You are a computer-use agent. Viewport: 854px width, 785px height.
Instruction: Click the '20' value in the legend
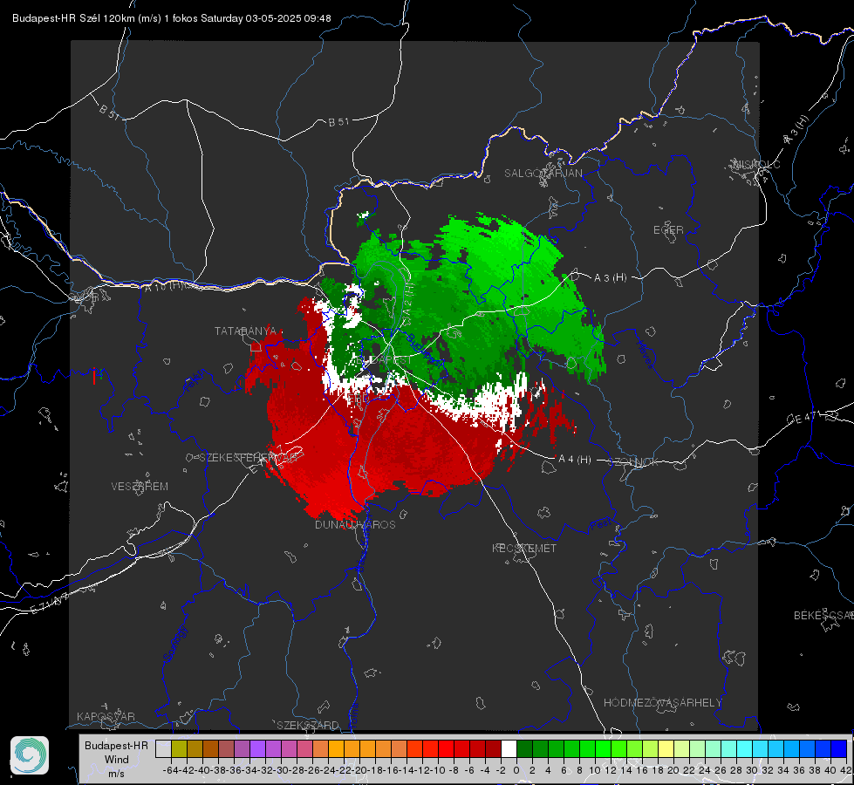pyautogui.click(x=673, y=770)
